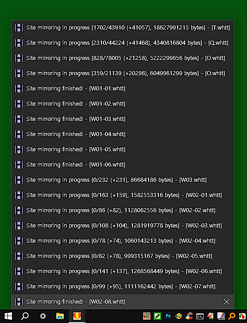Choose the W02-05.whtt in progress entry
The width and height of the screenshot is (247, 323).
tap(123, 256)
